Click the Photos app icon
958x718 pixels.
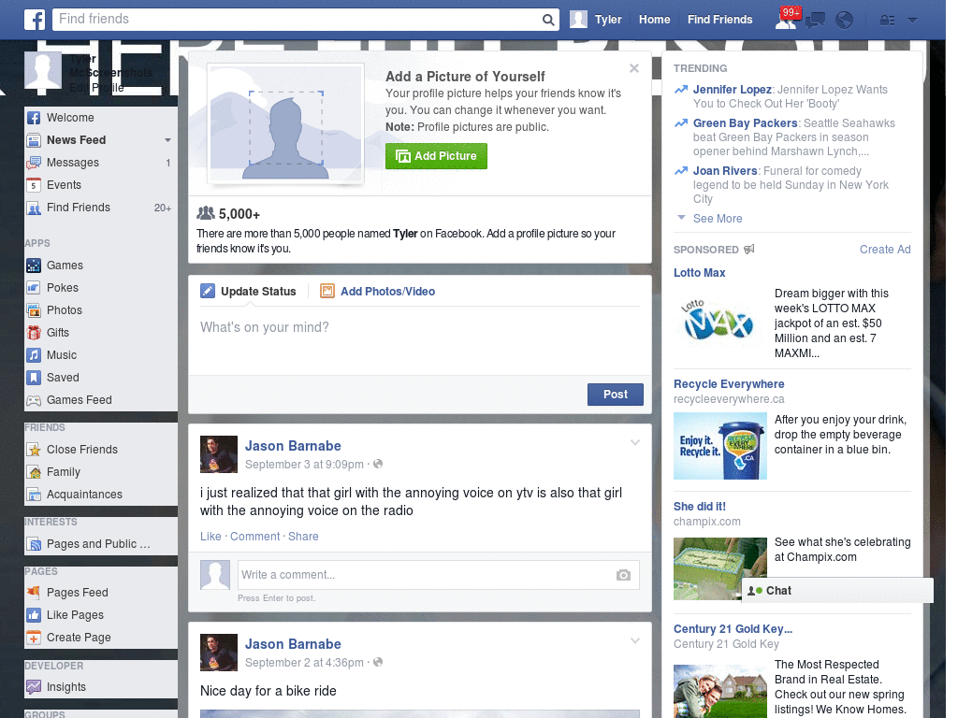[x=34, y=310]
